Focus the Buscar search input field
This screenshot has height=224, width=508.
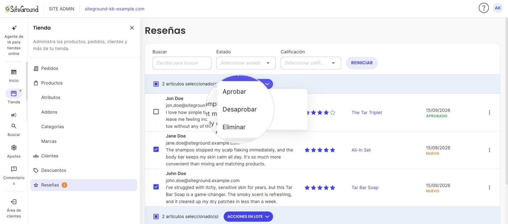[x=182, y=63]
